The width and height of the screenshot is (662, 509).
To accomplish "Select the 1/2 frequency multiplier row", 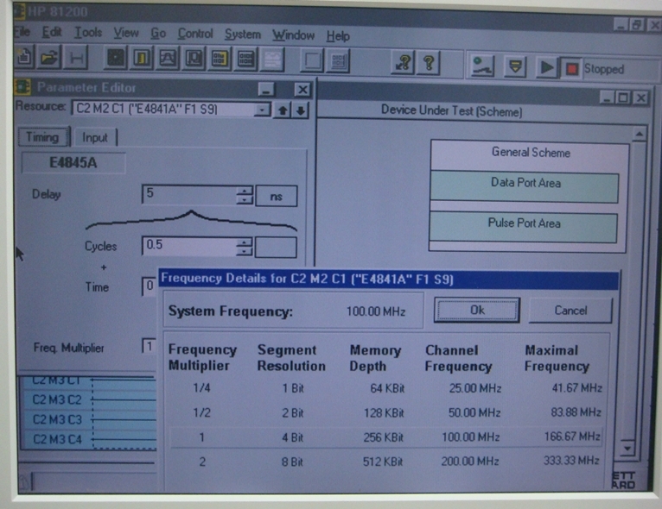I will (x=385, y=412).
